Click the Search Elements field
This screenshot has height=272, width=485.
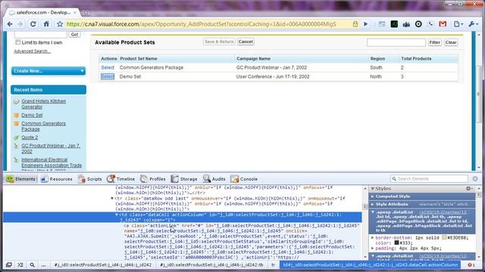pos(430,178)
